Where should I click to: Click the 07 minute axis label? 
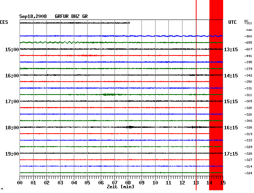pyautogui.click(x=114, y=183)
